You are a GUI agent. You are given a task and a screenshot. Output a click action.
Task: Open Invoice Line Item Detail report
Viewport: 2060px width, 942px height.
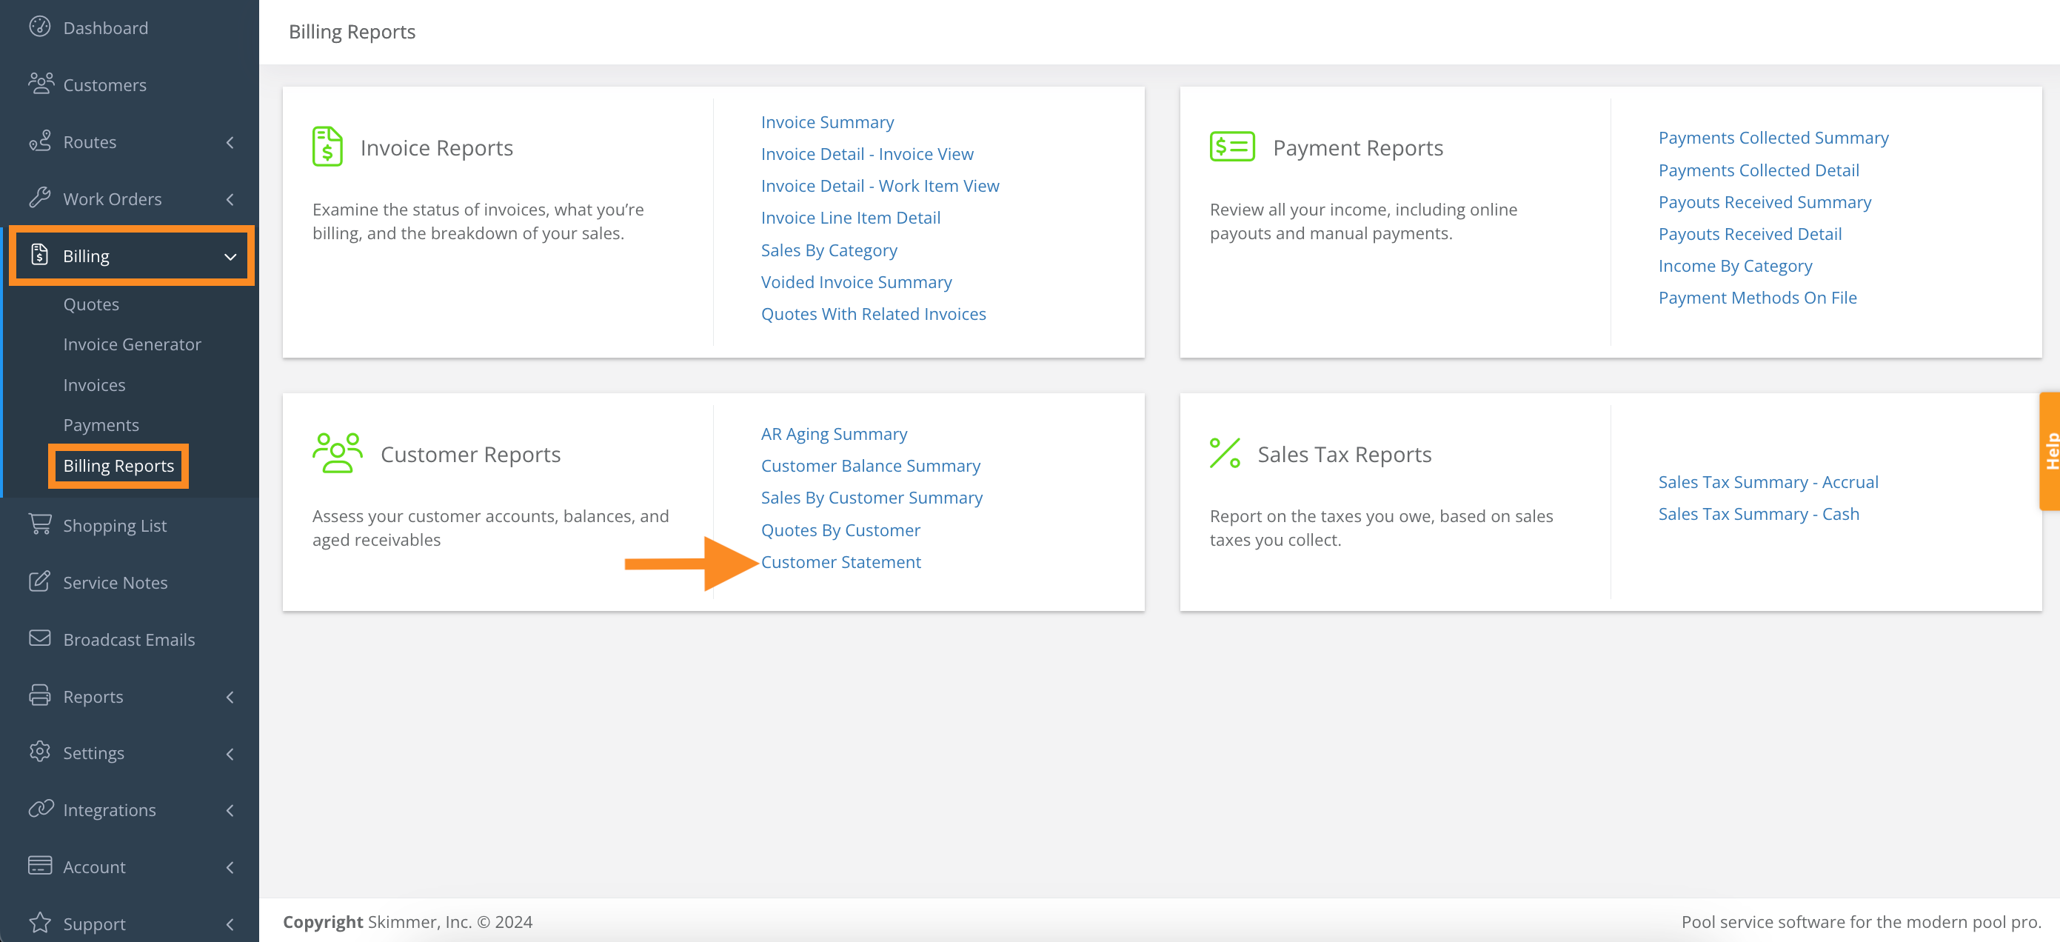[850, 218]
